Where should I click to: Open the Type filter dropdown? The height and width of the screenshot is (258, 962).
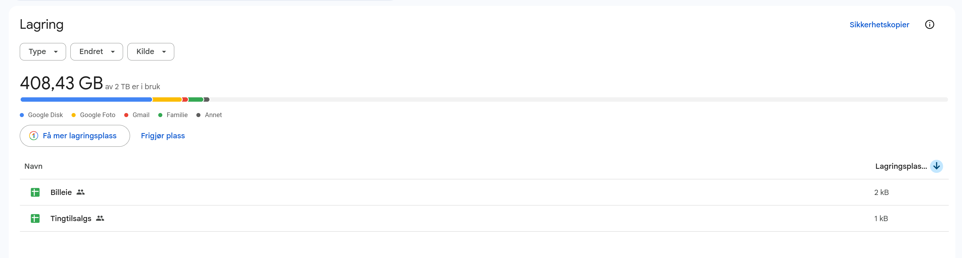click(43, 51)
